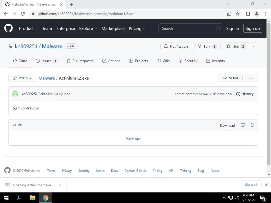271x203 pixels.
Task: Open notification center icon in taskbar
Action: (x=262, y=198)
